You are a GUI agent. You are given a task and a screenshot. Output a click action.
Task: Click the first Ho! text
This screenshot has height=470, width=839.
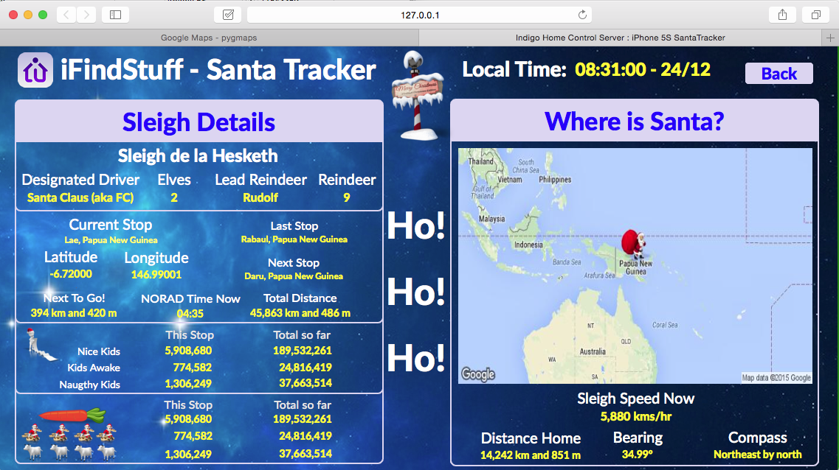click(415, 226)
